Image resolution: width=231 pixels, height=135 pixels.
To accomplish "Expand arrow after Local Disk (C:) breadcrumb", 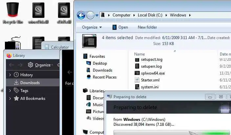I will click(166, 15).
